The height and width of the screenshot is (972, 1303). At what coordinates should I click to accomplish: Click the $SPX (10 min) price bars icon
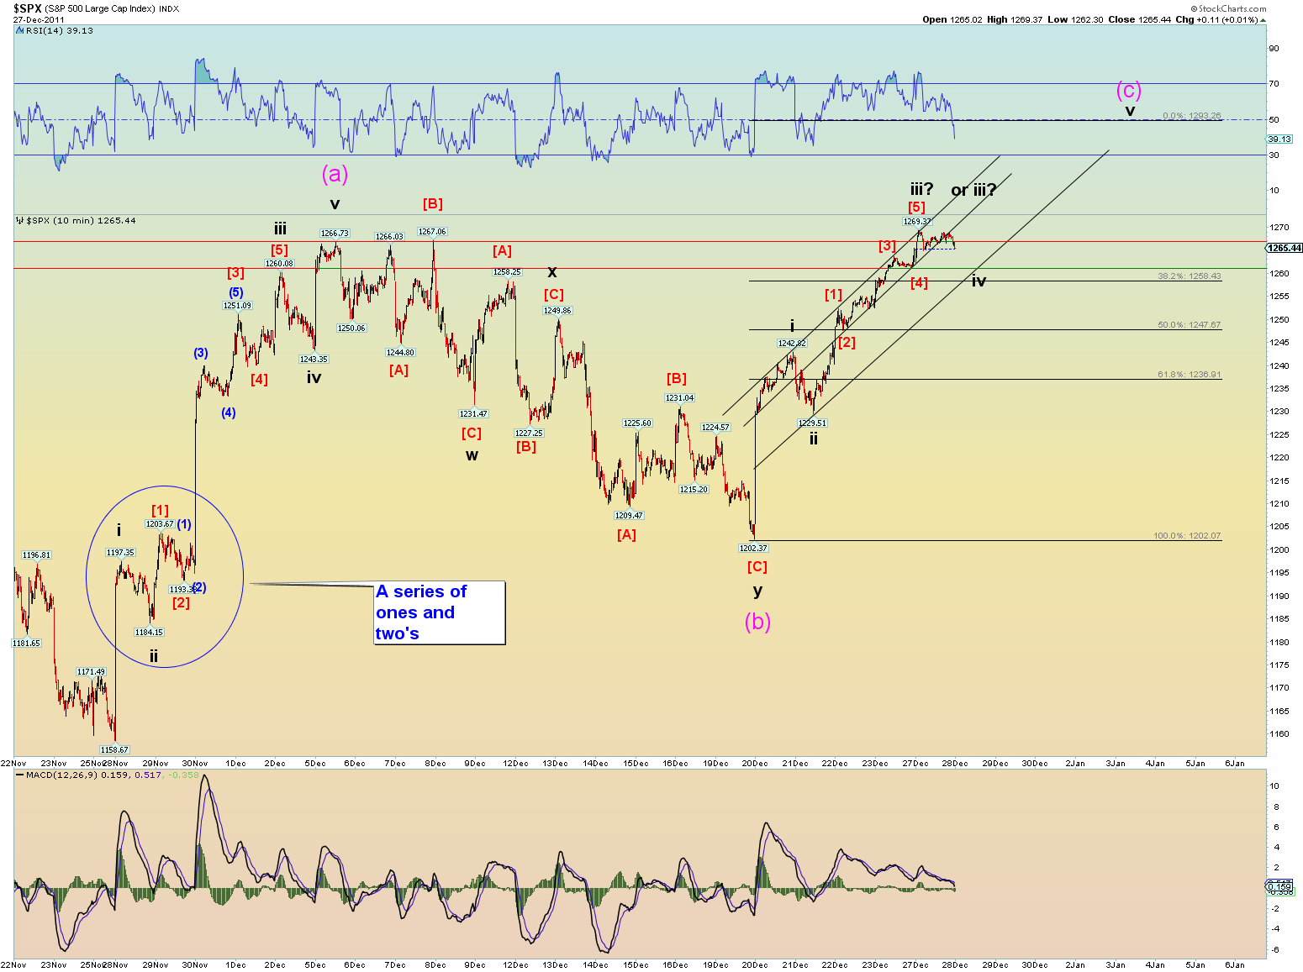[x=20, y=220]
